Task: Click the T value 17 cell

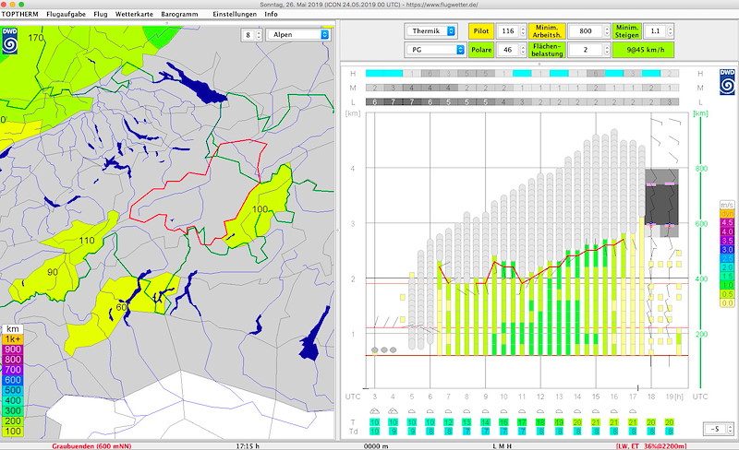Action: pyautogui.click(x=522, y=422)
